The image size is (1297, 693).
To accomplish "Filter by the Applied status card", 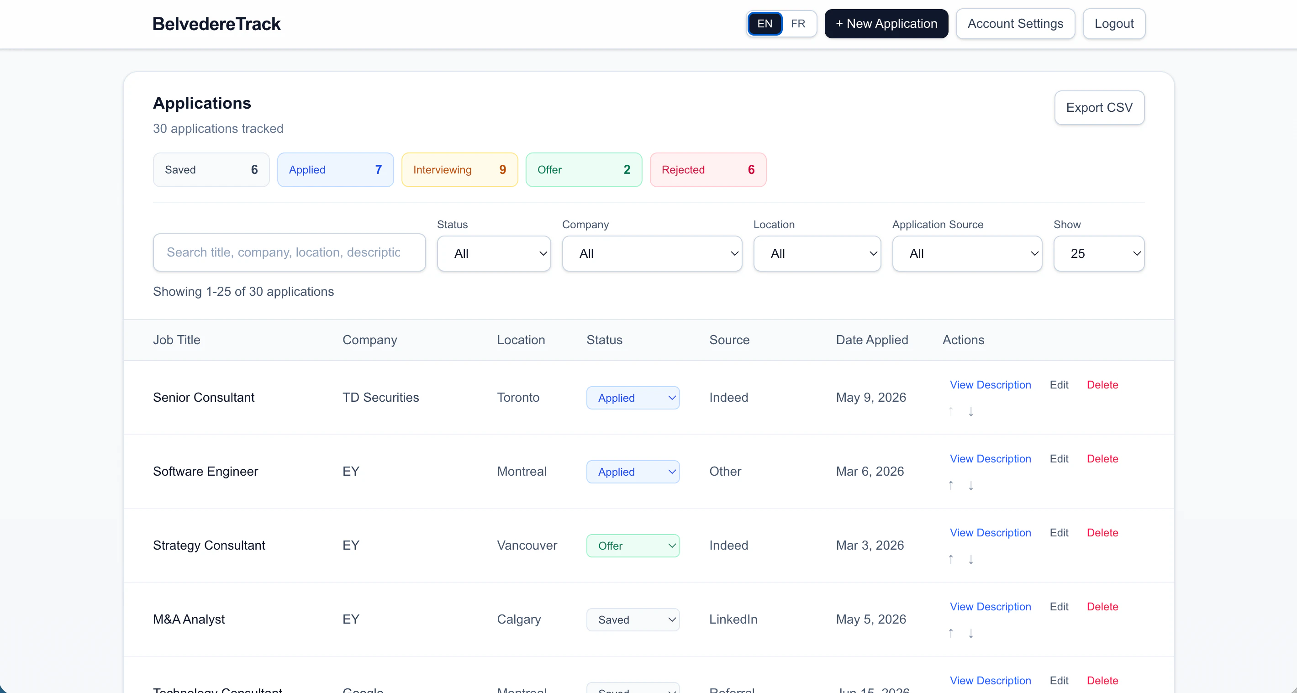I will coord(335,170).
